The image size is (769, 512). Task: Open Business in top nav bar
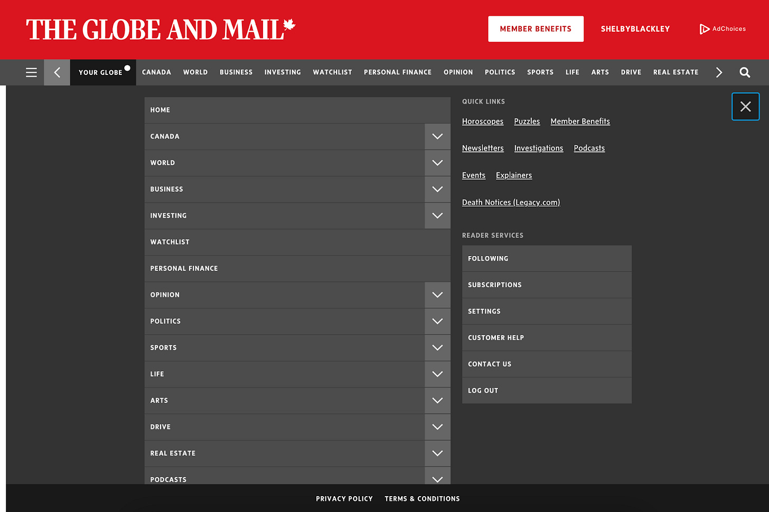click(x=236, y=72)
